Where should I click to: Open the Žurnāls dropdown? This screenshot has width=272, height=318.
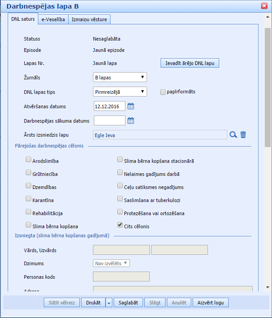(120, 78)
